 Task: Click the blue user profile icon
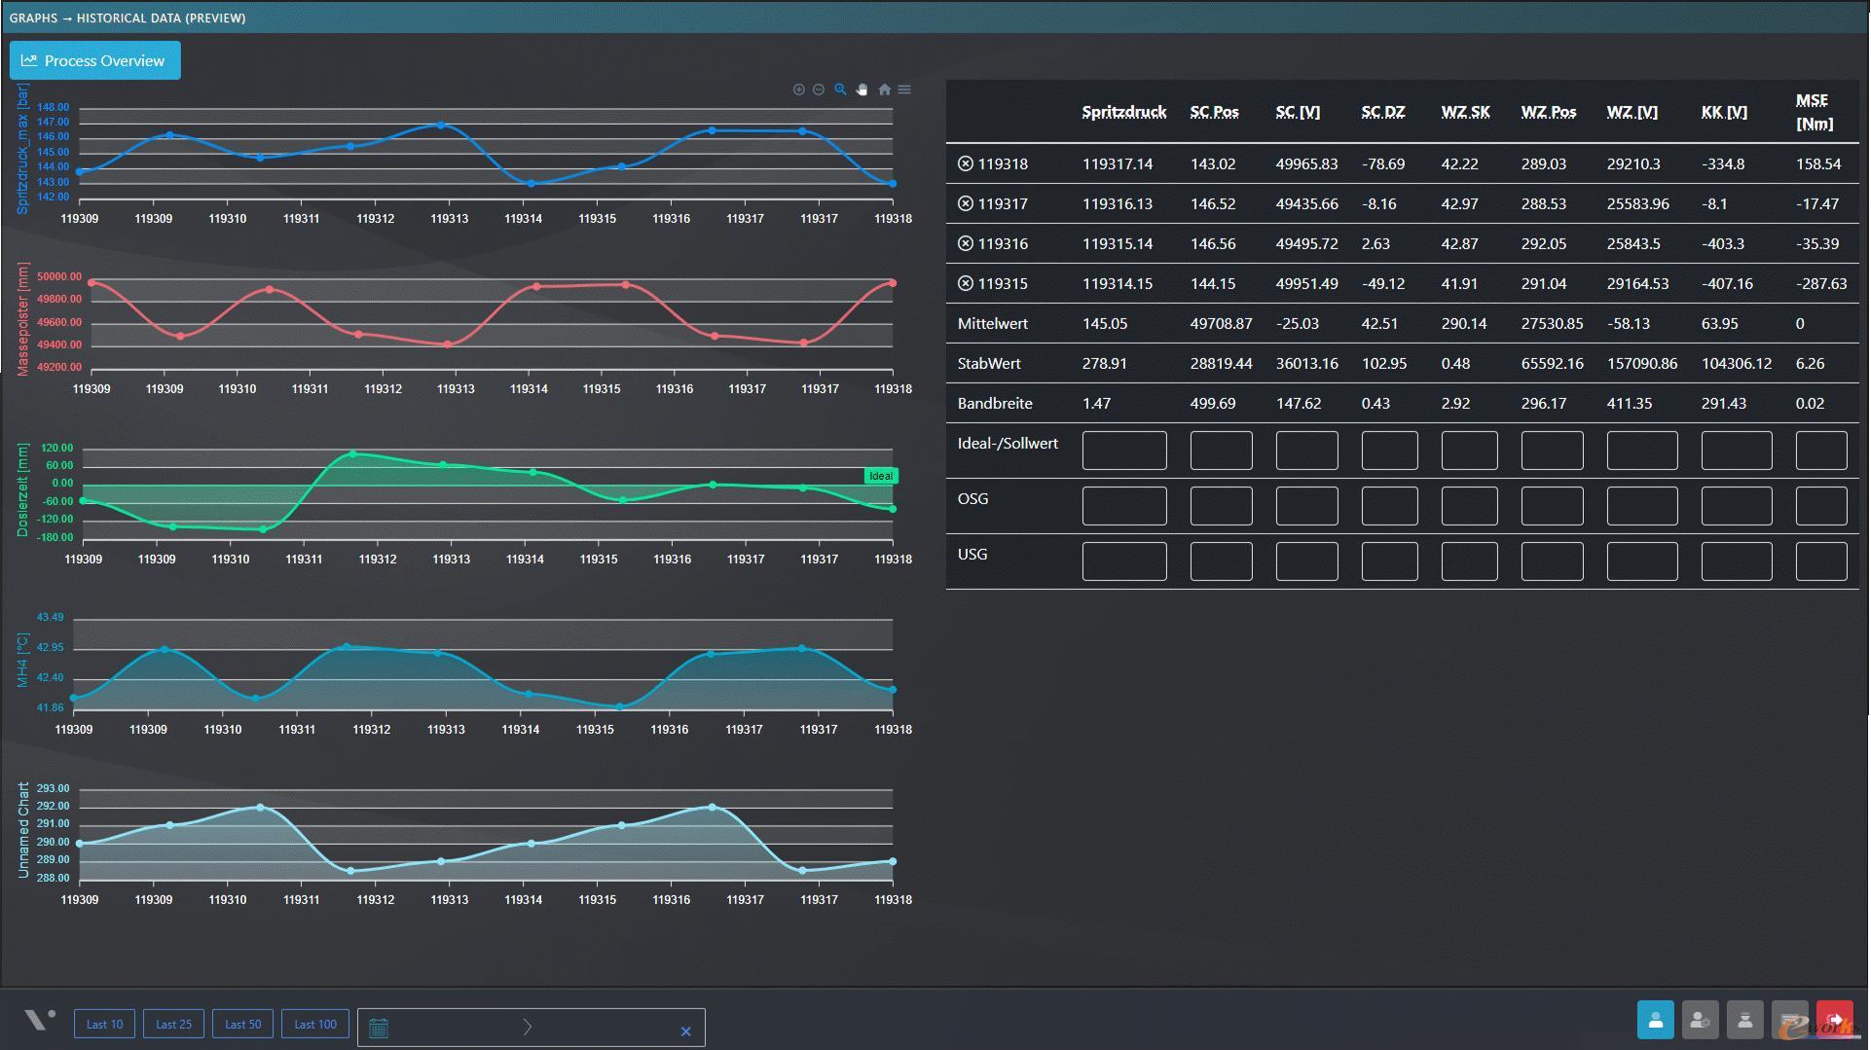(1655, 1020)
